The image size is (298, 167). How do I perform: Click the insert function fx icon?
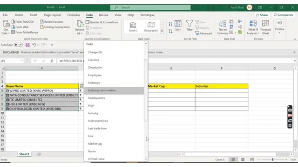click(x=52, y=61)
